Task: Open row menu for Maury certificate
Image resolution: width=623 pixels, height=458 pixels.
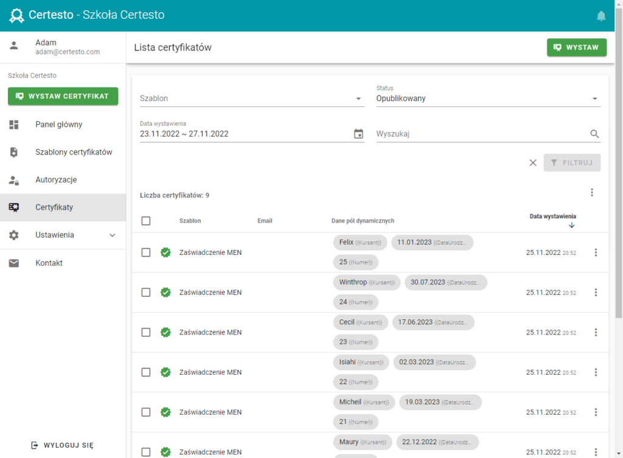Action: 596,452
